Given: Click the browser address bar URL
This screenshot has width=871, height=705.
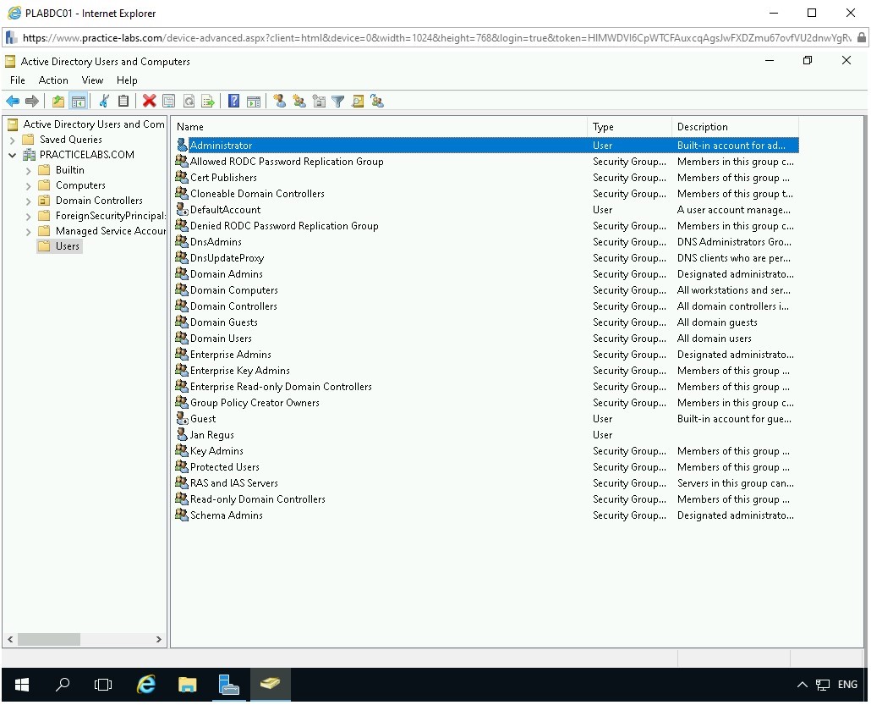Looking at the screenshot, I should coord(436,38).
